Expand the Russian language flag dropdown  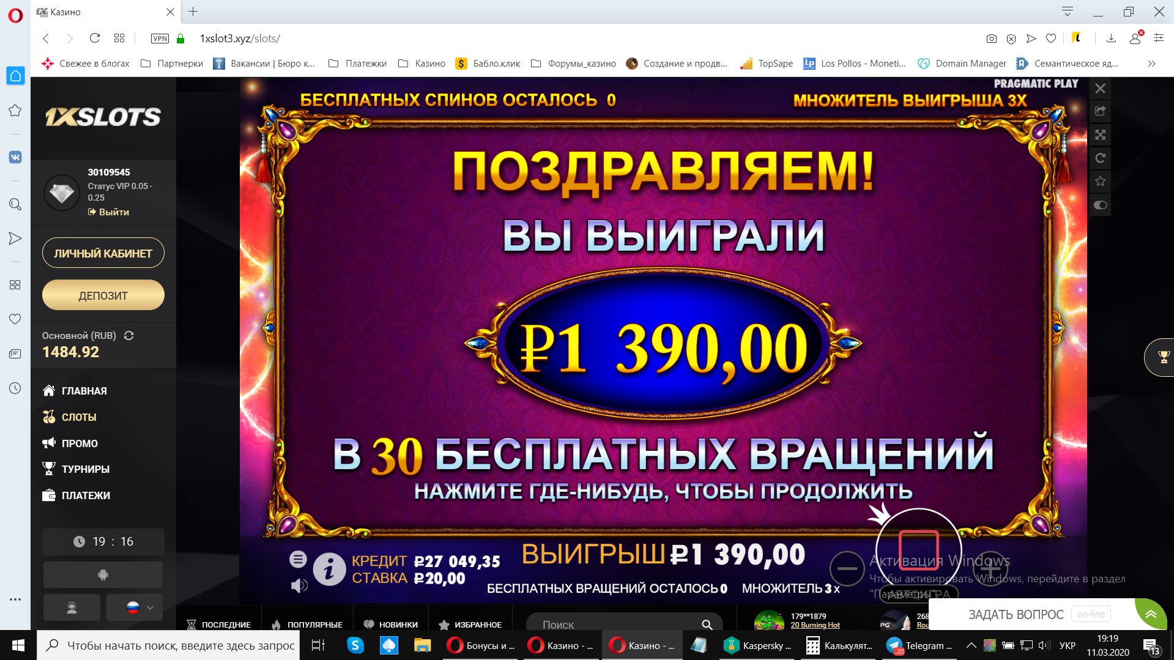point(135,607)
